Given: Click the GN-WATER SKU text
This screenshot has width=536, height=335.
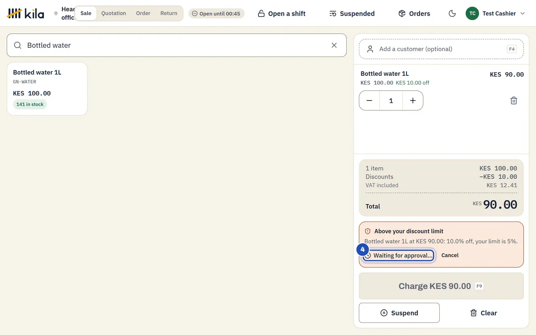Looking at the screenshot, I should point(25,82).
